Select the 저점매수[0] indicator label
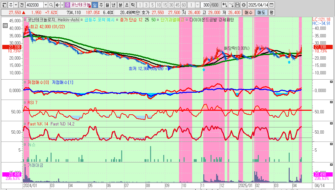This screenshot has width=335, height=190. tap(38, 82)
